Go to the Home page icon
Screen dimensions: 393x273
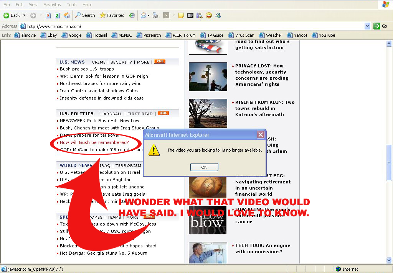[x=67, y=15]
